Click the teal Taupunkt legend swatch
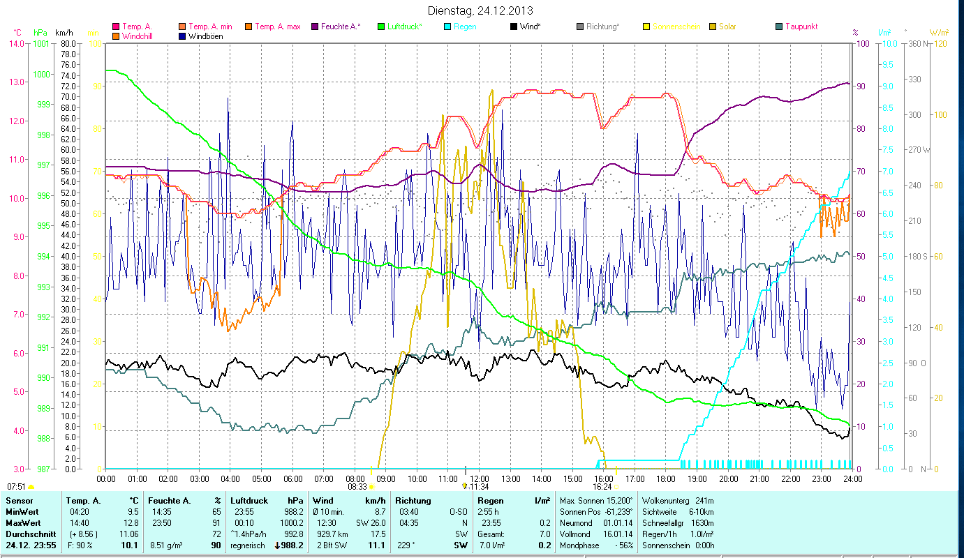 tap(779, 27)
